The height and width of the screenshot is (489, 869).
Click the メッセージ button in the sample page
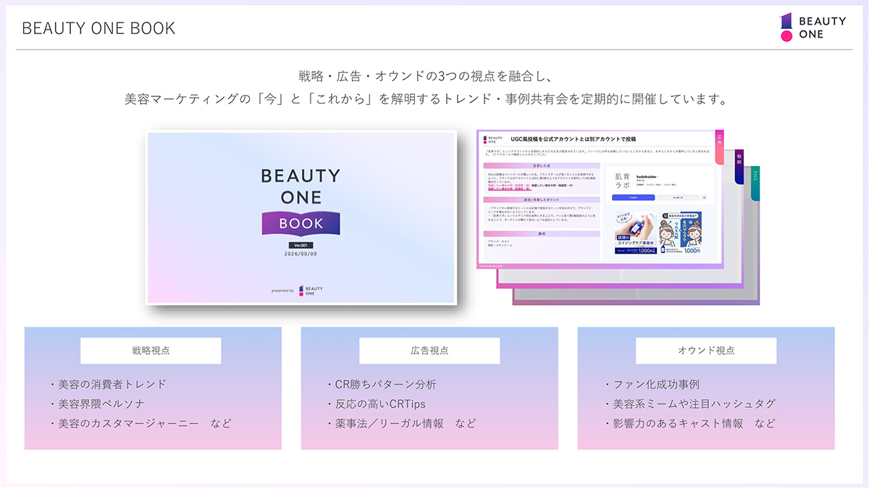pos(678,198)
